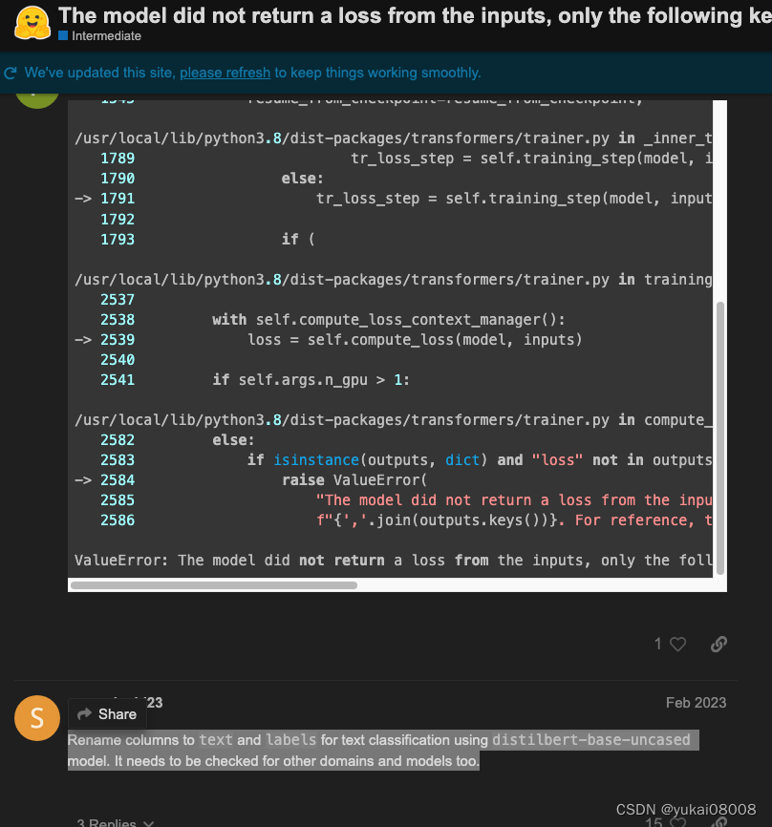Follow the "please refresh" link

pos(225,73)
